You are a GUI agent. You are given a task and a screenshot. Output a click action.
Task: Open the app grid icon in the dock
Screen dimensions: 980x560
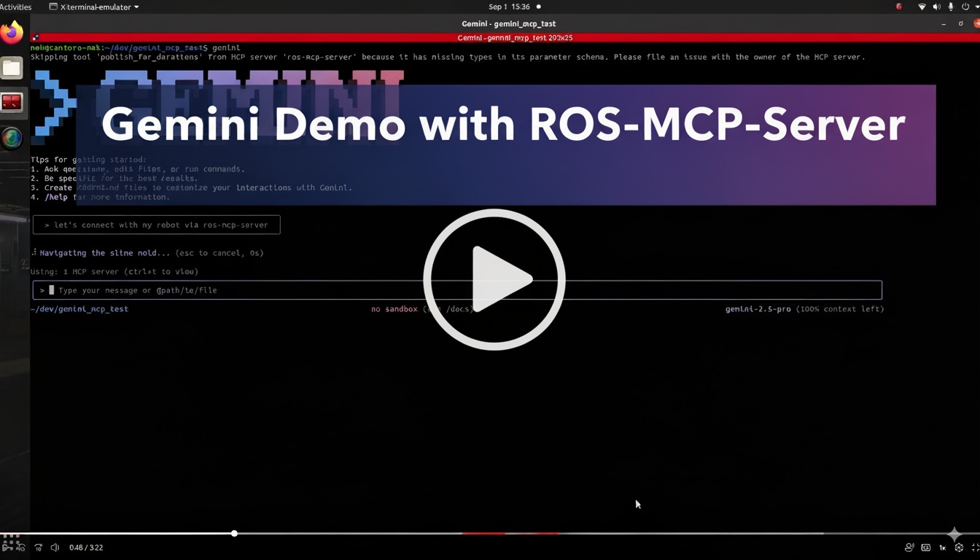pos(10,542)
